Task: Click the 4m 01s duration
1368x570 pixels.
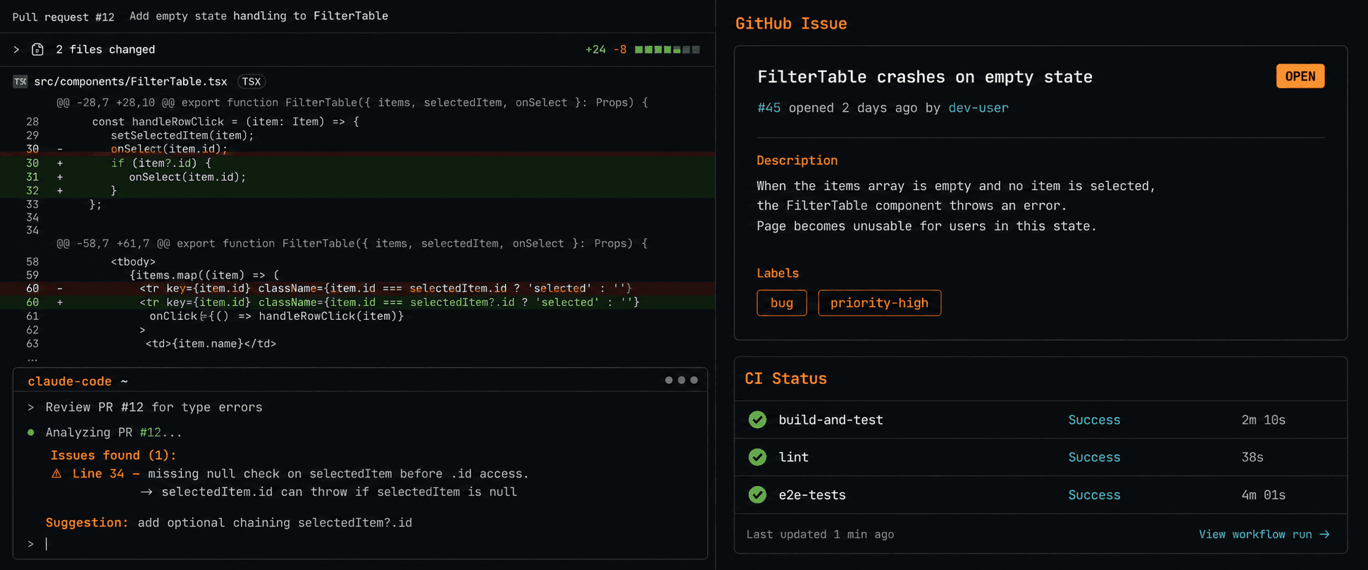Action: click(1263, 495)
